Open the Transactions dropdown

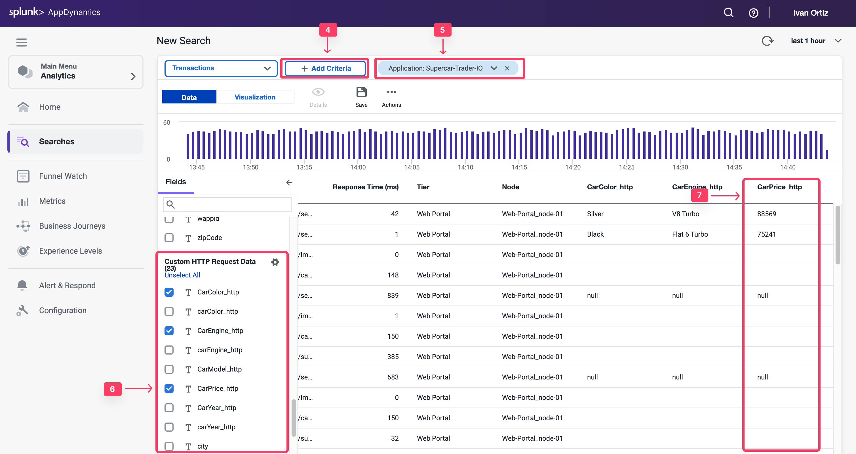221,68
